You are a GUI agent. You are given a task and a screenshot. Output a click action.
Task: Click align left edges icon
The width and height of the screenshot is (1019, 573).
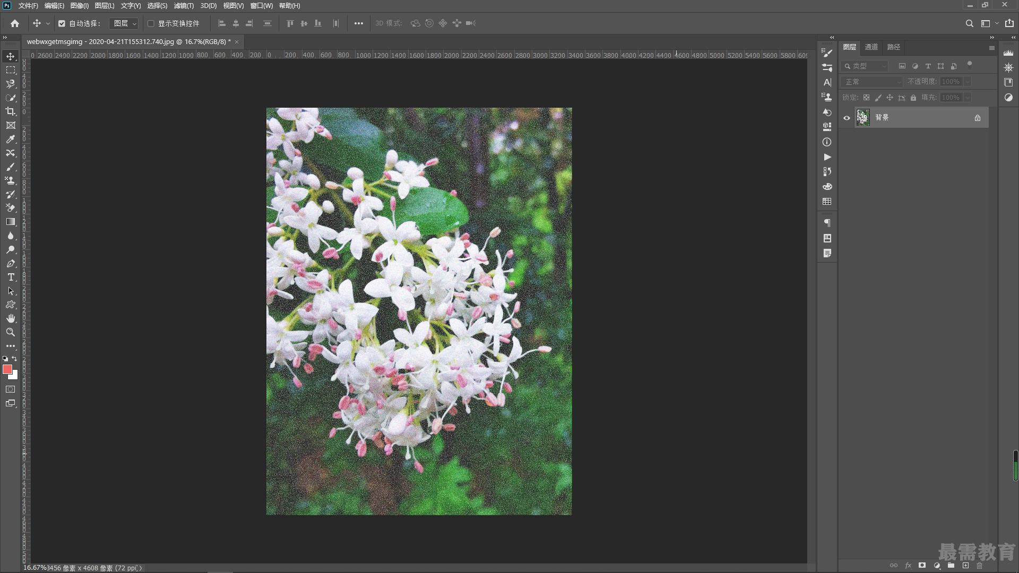(x=222, y=23)
